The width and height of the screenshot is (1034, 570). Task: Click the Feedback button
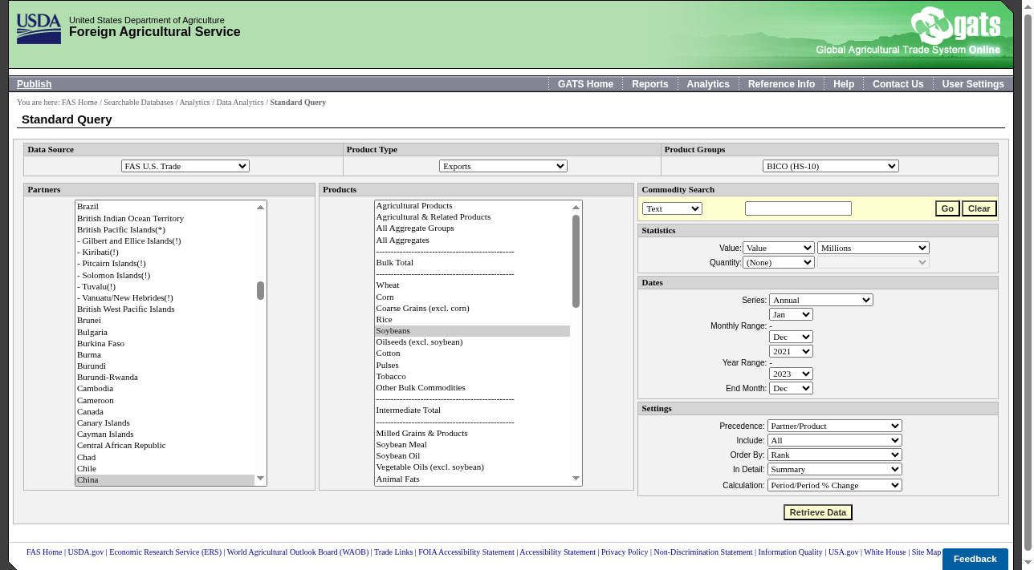[x=975, y=559]
